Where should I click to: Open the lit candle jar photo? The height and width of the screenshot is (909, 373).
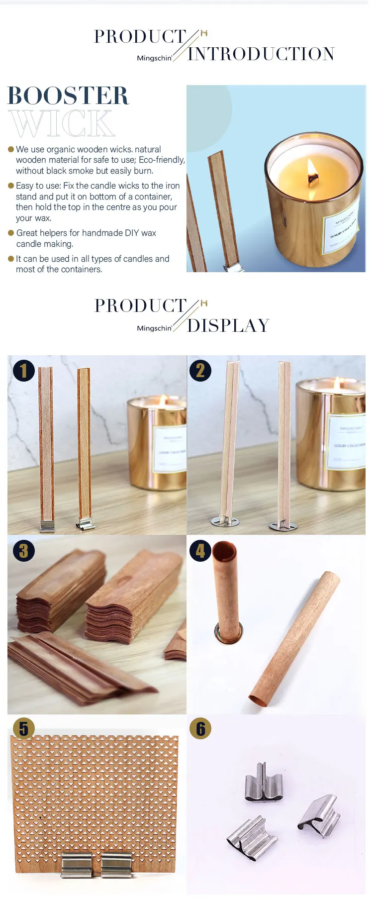pos(276,179)
